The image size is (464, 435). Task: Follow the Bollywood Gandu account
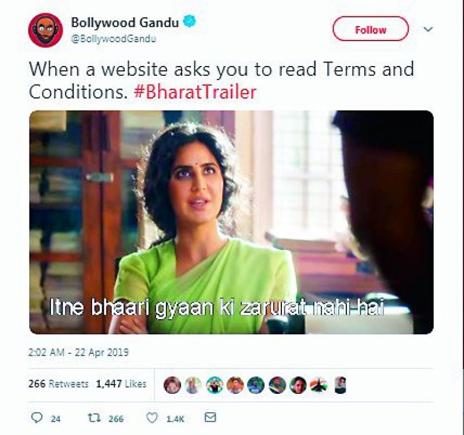371,29
